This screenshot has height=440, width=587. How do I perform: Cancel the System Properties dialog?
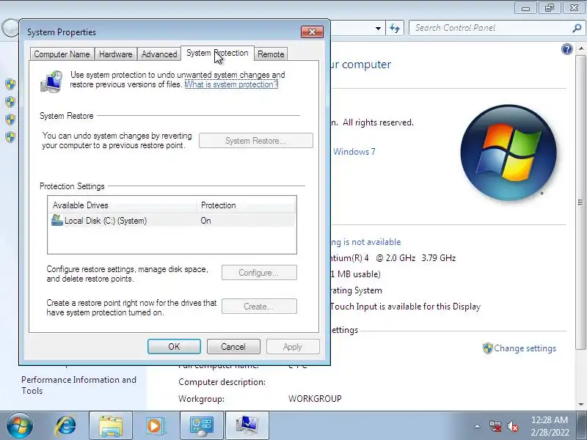[x=233, y=347]
